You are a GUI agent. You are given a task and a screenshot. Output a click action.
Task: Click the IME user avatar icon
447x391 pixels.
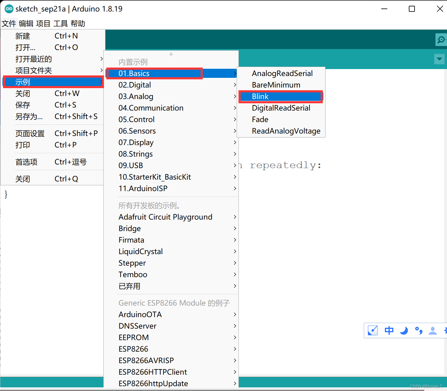point(433,330)
